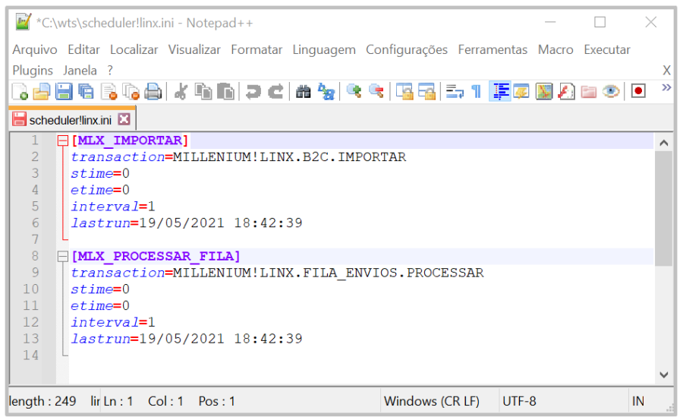
Task: Click the Notepad++ title bar app icon
Action: [x=23, y=22]
